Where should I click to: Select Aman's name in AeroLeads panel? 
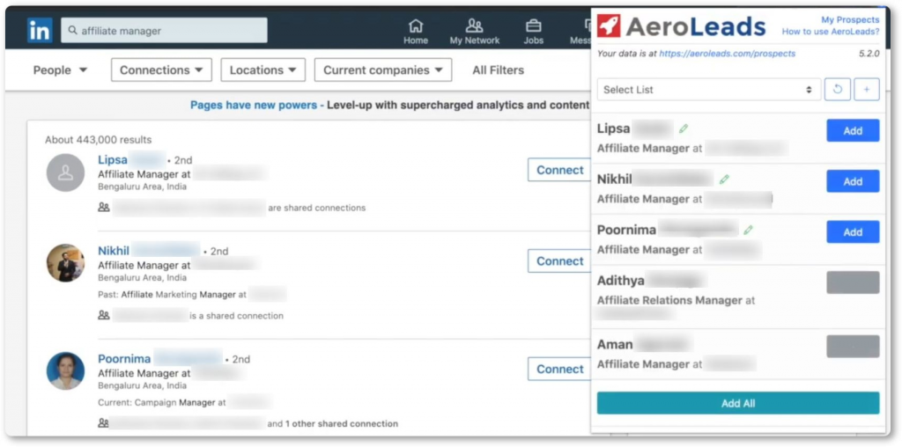tap(615, 345)
